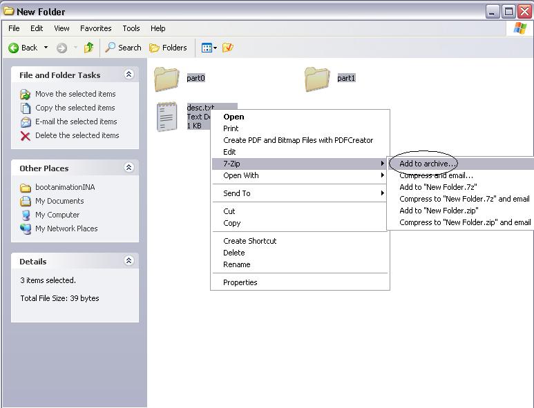Open the View menu
This screenshot has width=534, height=408.
pos(61,28)
